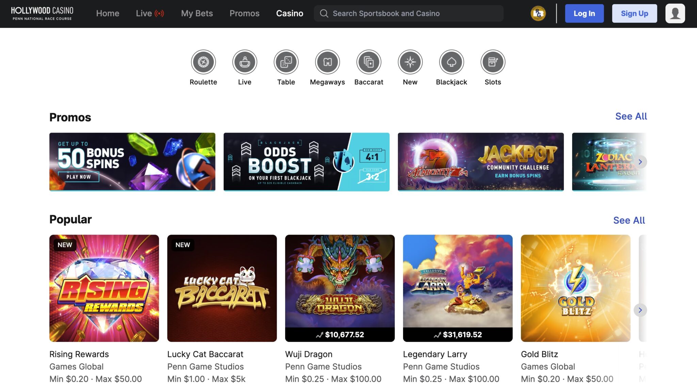
Task: Launch Legendary Larry game thumbnail
Action: 458,288
